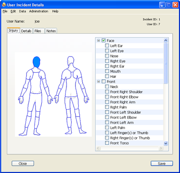
Task: Tick the Right Eye checkbox
Action: click(107, 61)
